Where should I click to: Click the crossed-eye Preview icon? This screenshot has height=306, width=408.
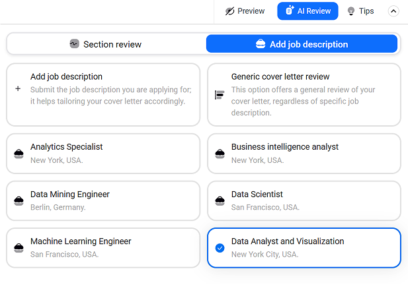229,11
